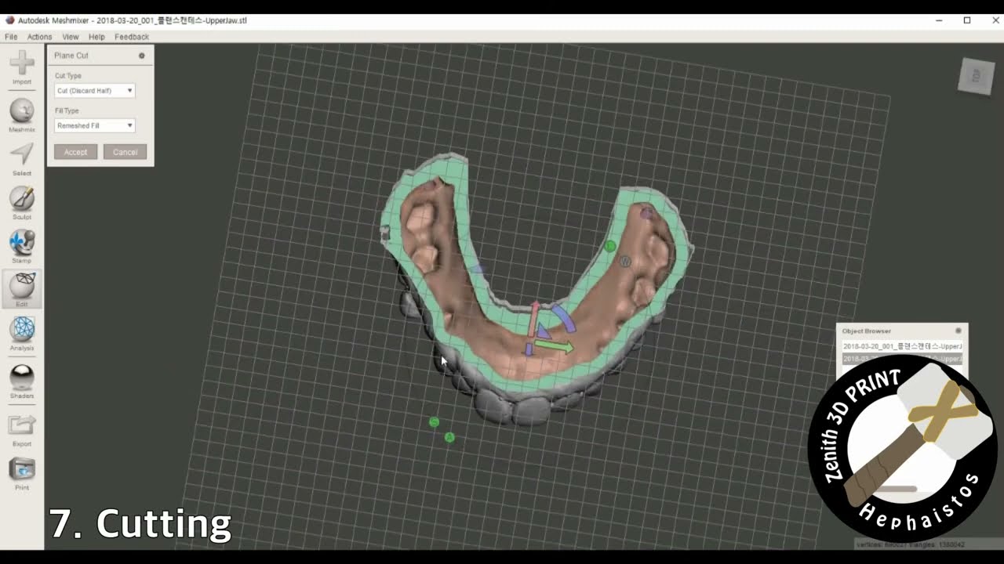Open the Feedback menu

click(x=132, y=37)
